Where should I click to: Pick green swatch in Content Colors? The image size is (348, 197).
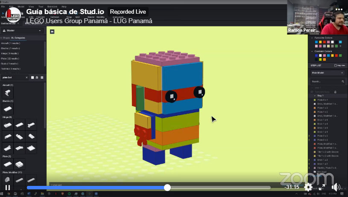(340, 56)
